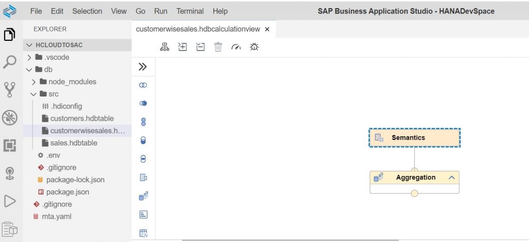Select the Join node icon in palette
Viewport: 529px width, 242px height.
[x=143, y=85]
